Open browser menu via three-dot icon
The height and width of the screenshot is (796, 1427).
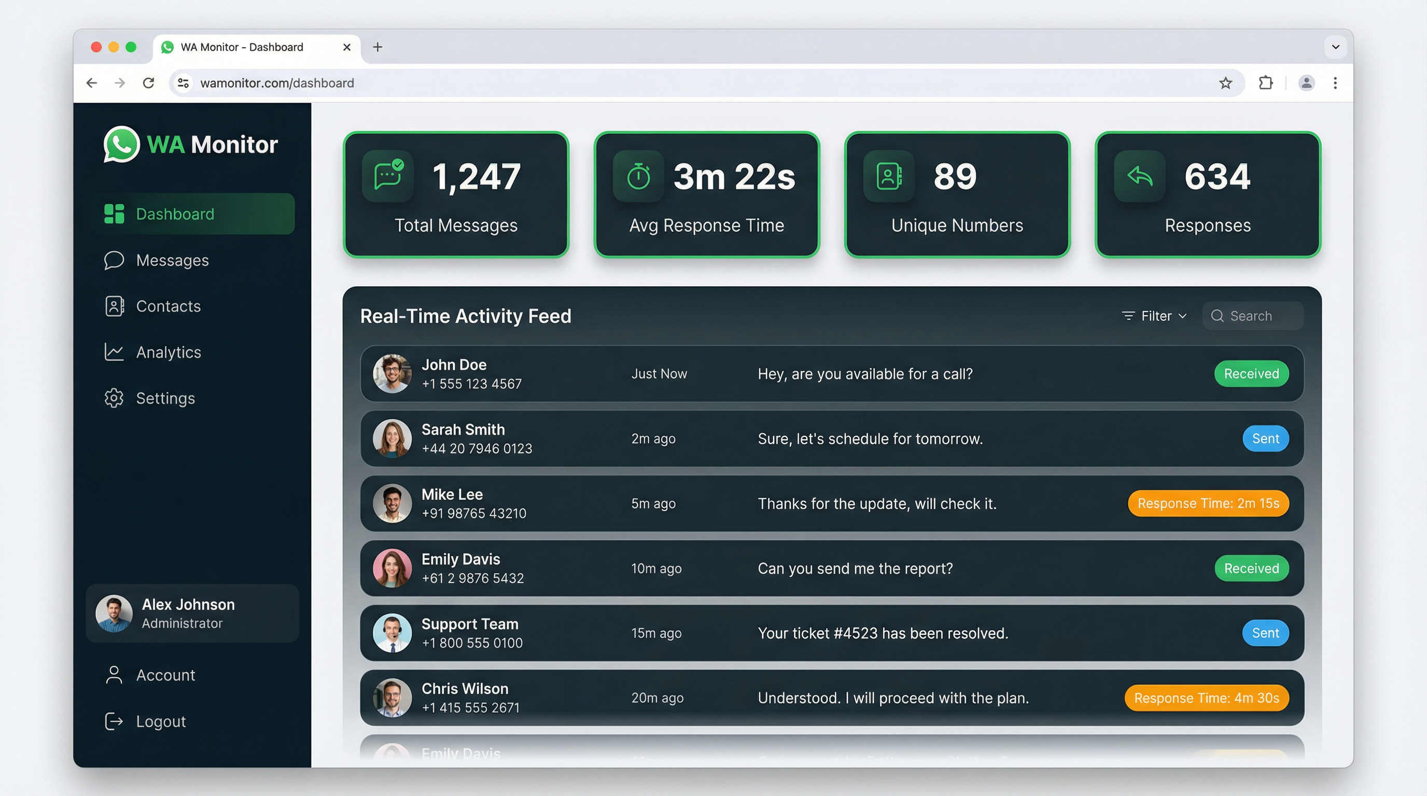coord(1335,82)
